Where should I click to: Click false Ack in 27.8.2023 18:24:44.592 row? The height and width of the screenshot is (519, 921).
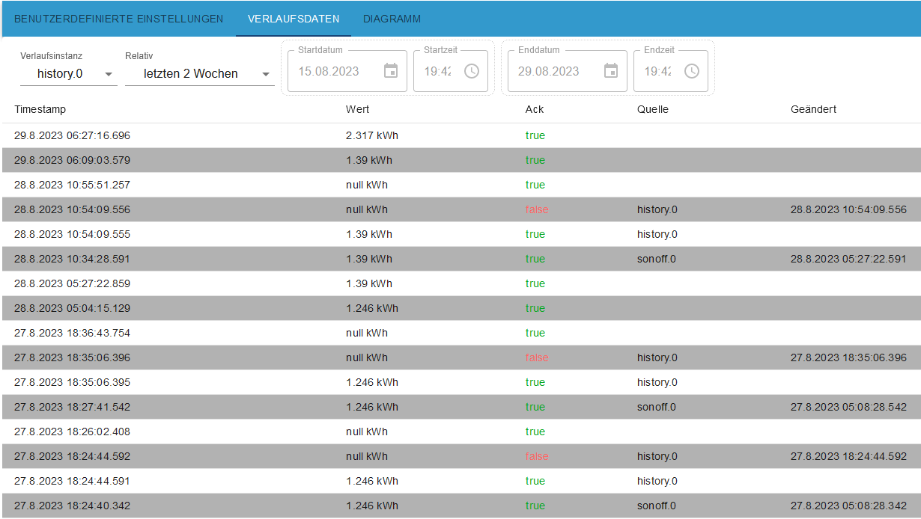click(x=537, y=456)
